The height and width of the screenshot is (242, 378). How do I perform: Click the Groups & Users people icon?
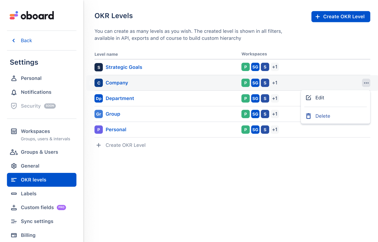click(14, 152)
